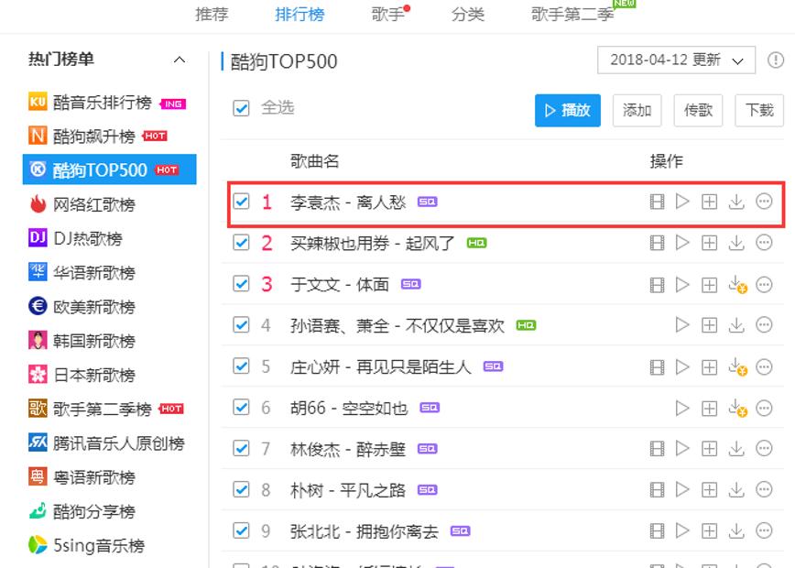Click song title 朴树 - 平凡之路

point(348,490)
